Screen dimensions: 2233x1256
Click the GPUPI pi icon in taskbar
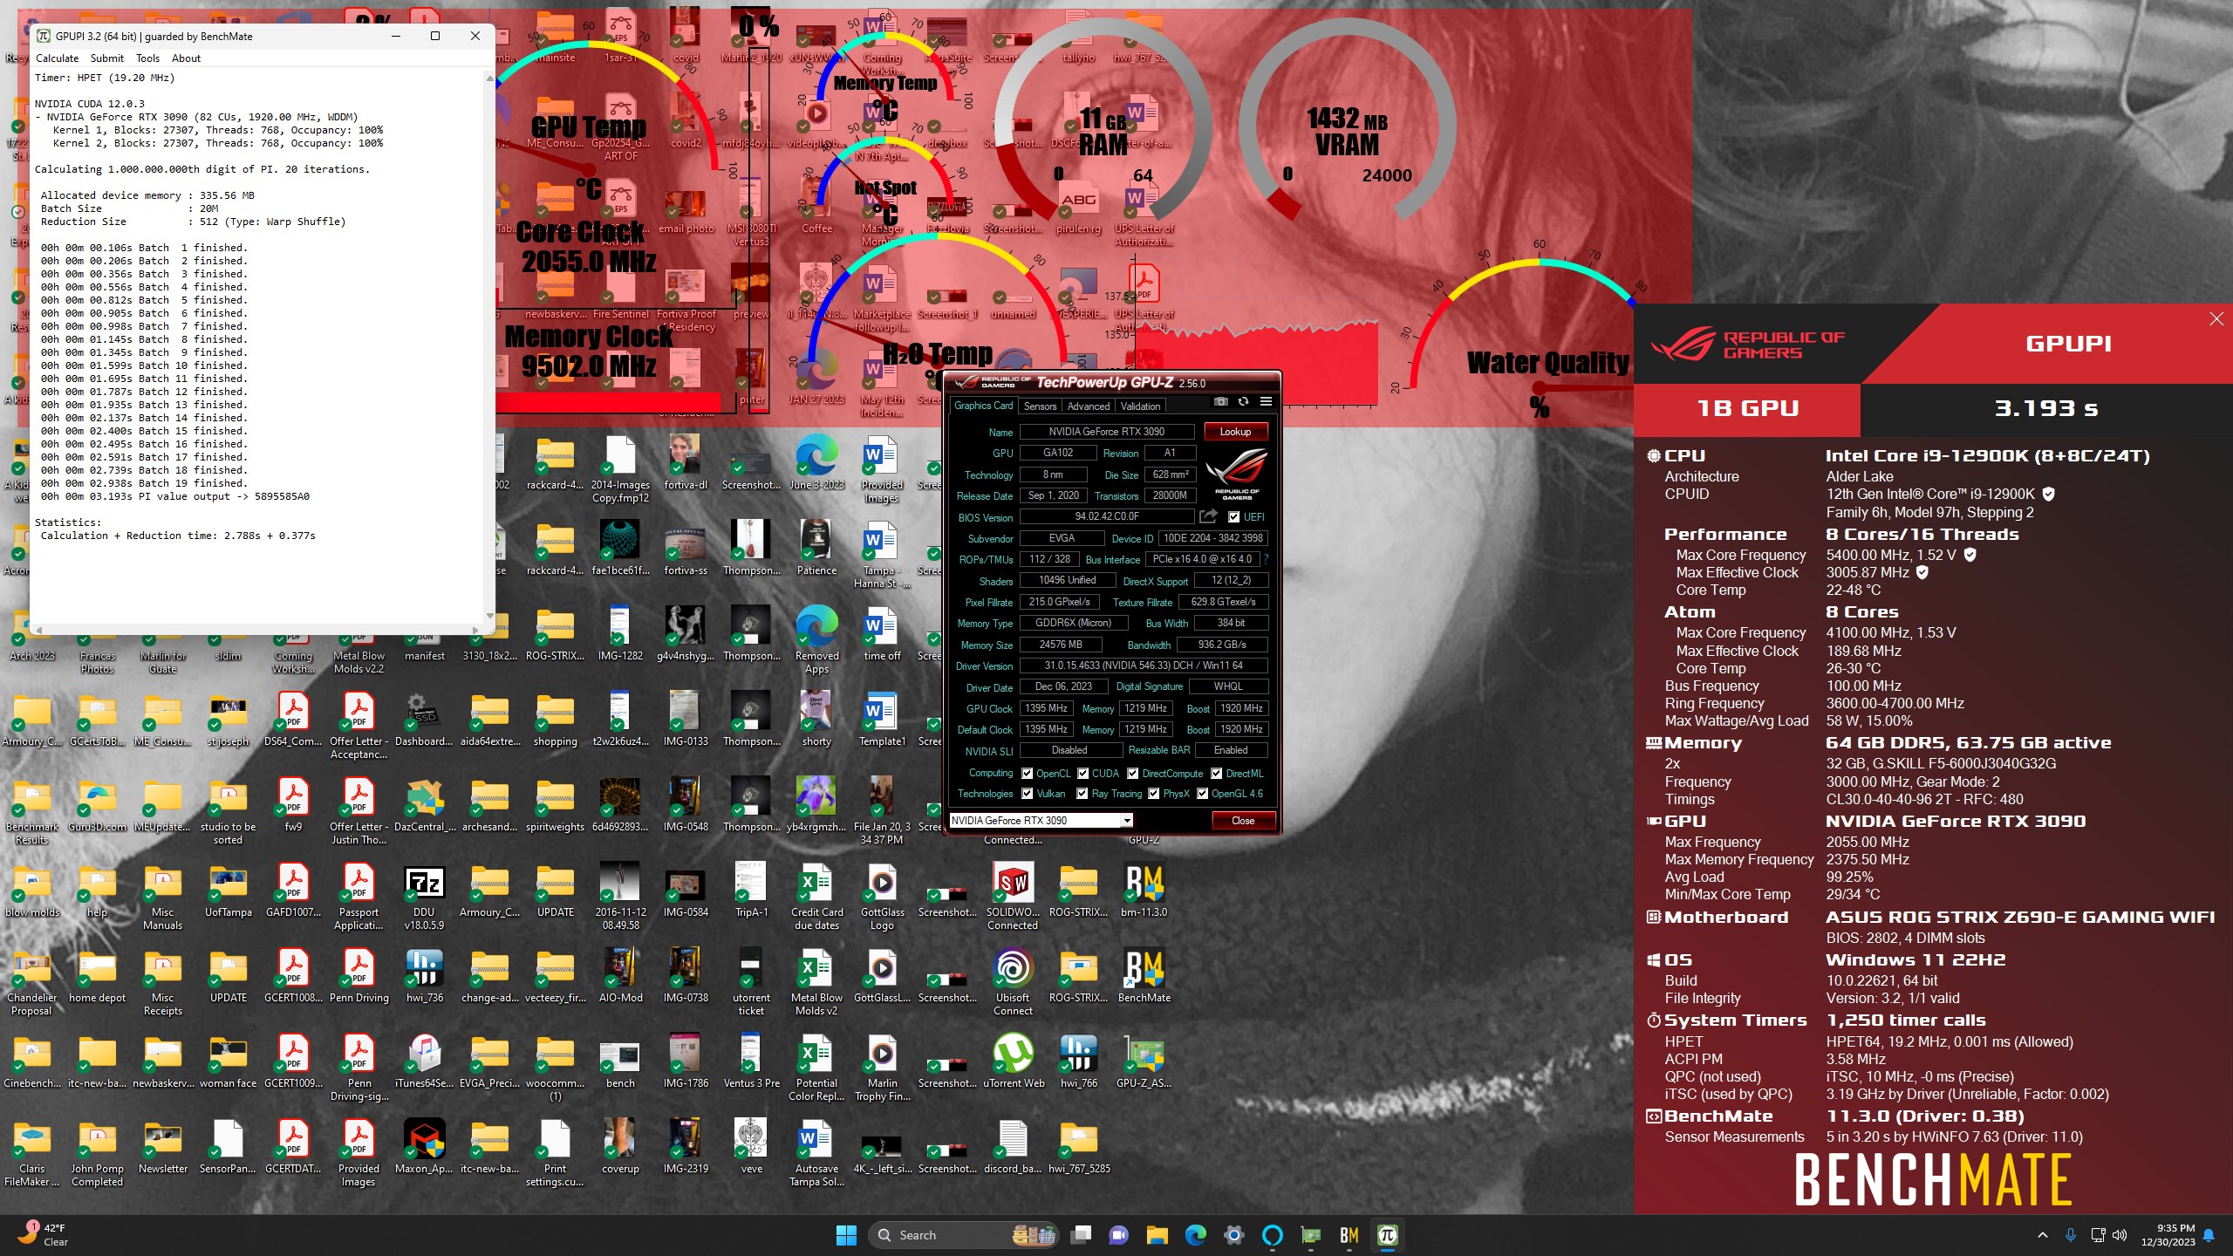click(1387, 1234)
